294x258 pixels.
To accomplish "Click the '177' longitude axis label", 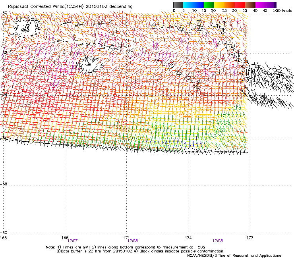I will [x=250, y=238].
